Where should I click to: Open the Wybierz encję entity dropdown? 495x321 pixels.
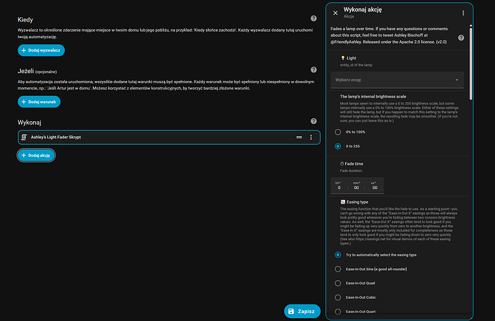pos(397,79)
